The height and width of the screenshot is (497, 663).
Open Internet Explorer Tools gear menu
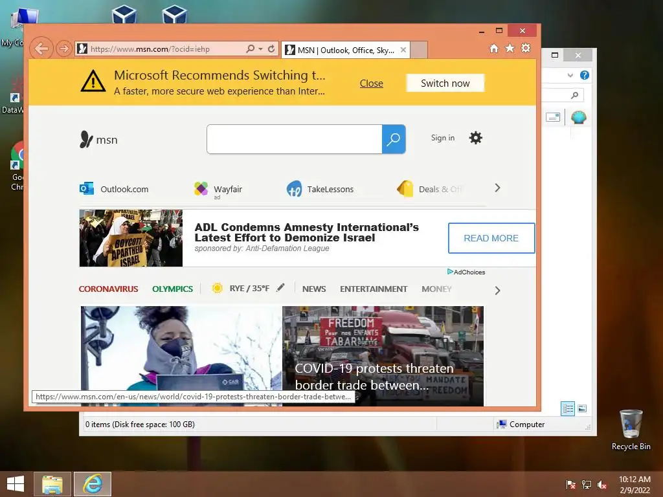(526, 48)
